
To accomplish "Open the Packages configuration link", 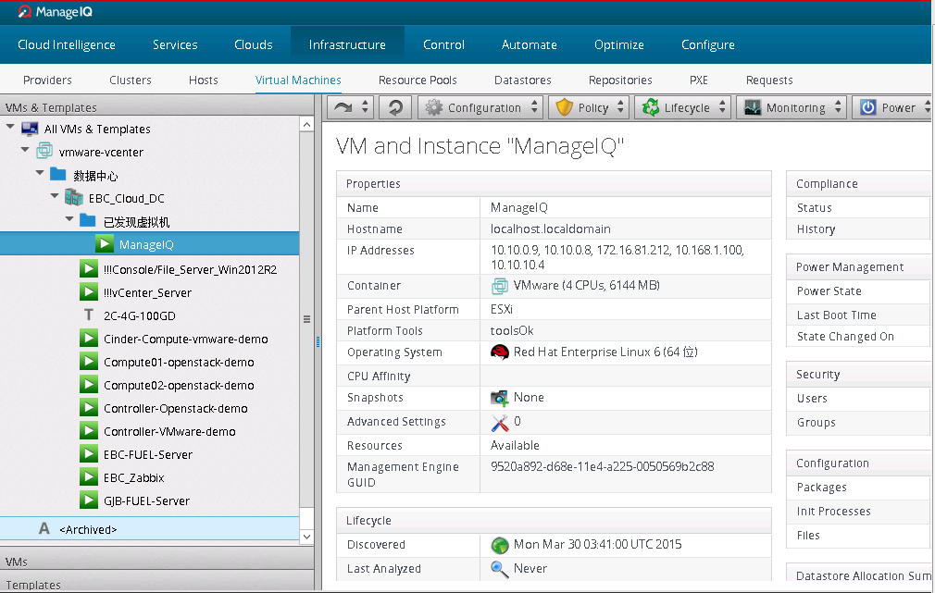I will click(x=822, y=488).
